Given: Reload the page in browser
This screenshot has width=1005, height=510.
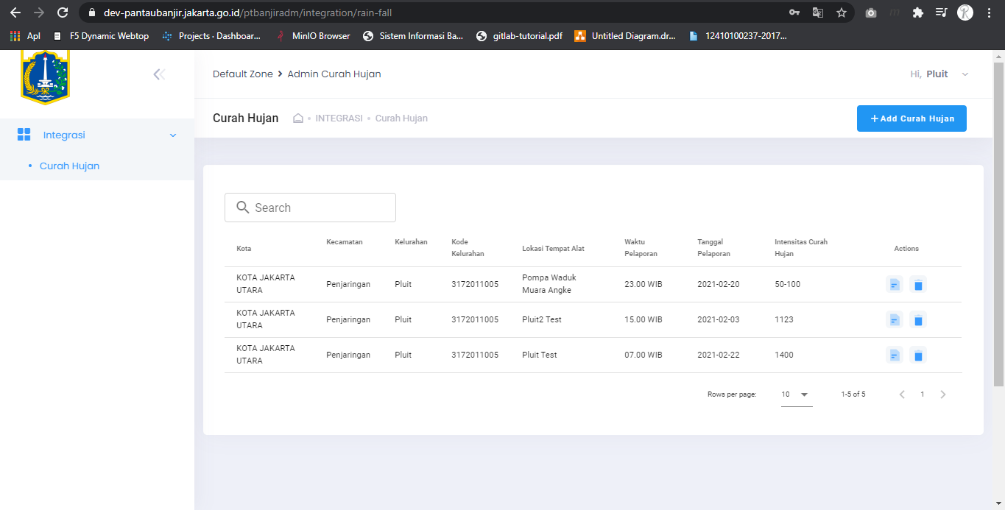Looking at the screenshot, I should click(x=63, y=13).
